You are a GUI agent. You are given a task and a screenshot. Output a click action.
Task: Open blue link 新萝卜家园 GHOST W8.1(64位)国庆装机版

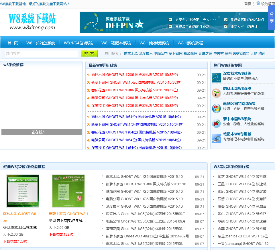tap(137, 125)
